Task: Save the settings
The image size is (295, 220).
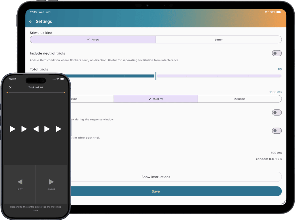Action: (156, 191)
